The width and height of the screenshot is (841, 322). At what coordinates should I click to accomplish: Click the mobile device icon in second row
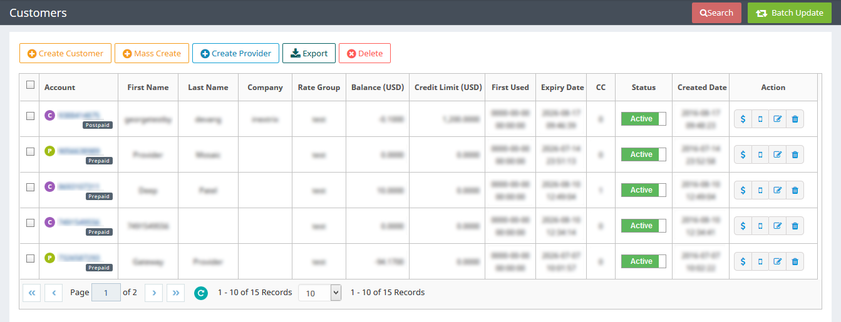coord(760,154)
